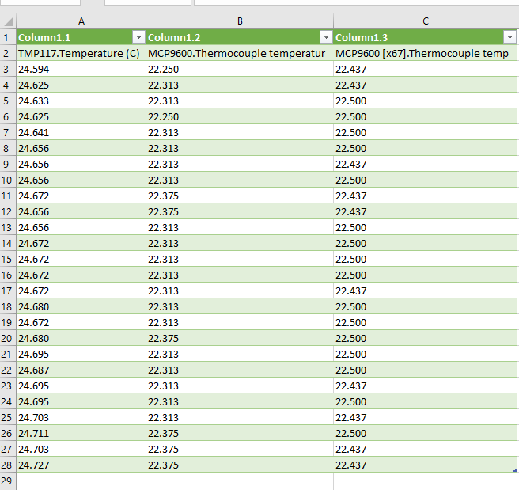519x490 pixels.
Task: Click the MCP9600 [x67].Thermocouple temp cell
Action: click(426, 53)
